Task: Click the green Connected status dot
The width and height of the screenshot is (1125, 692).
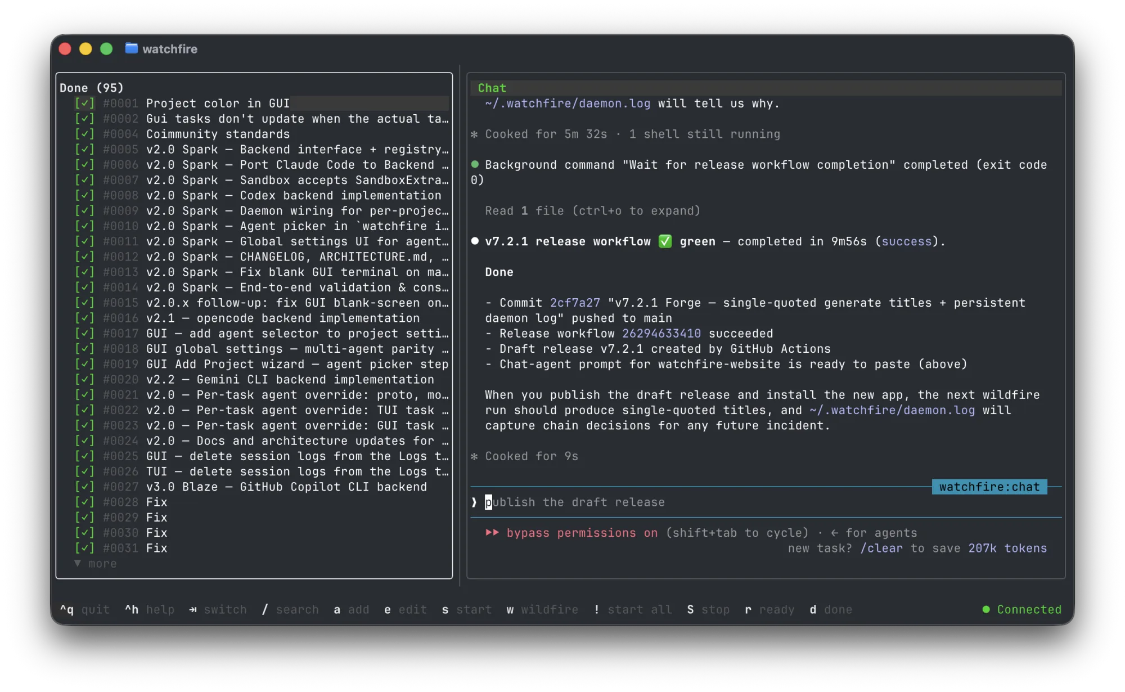Action: pos(986,609)
